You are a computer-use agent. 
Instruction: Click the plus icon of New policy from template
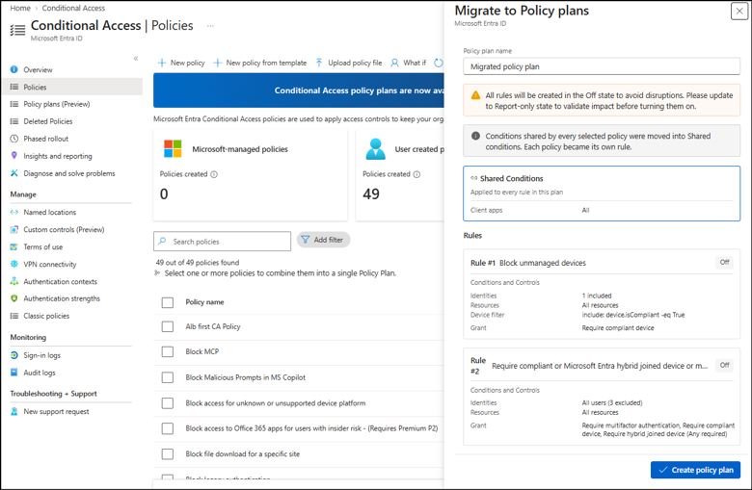217,63
